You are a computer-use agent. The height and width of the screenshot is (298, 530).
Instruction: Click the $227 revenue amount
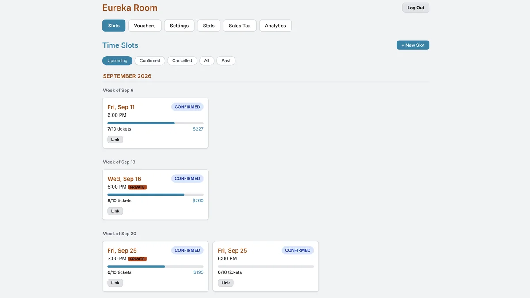[x=198, y=129]
